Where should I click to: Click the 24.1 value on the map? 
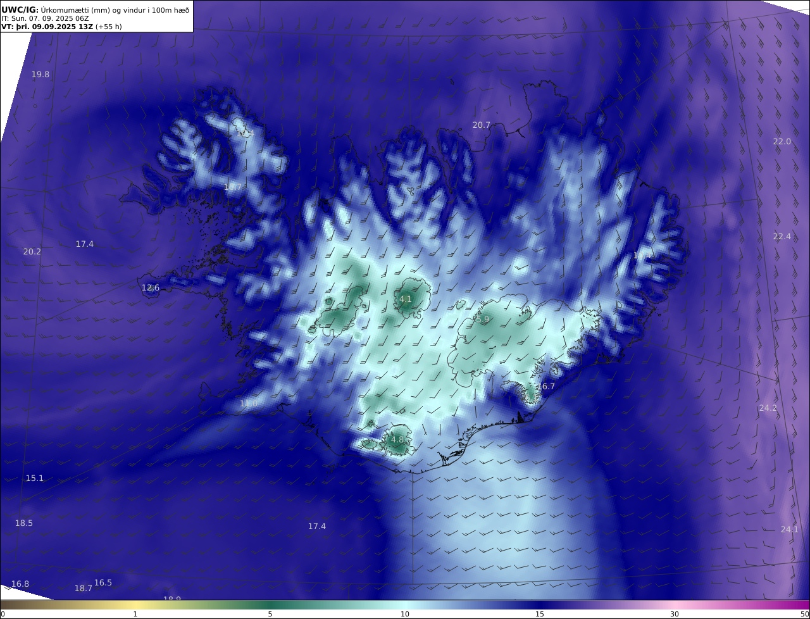[x=790, y=530]
